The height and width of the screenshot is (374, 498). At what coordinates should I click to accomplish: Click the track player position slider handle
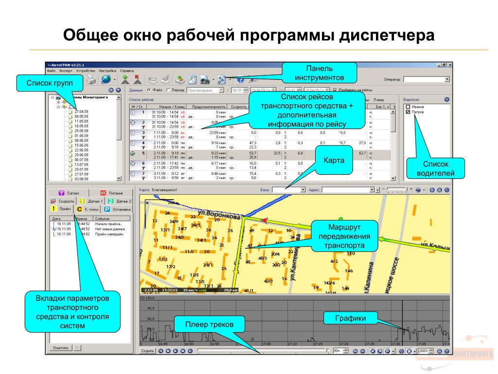point(327,351)
